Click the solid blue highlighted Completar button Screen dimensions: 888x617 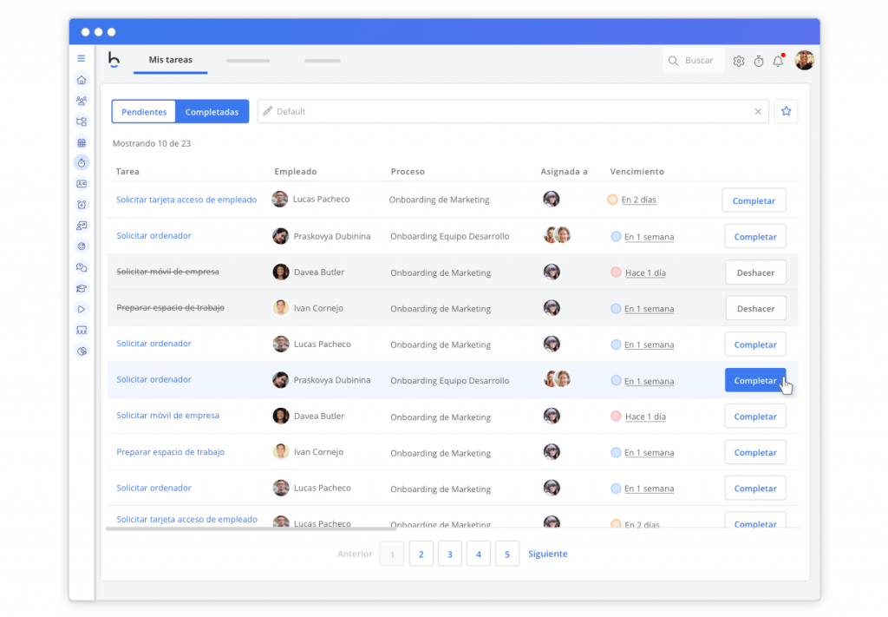[755, 381]
